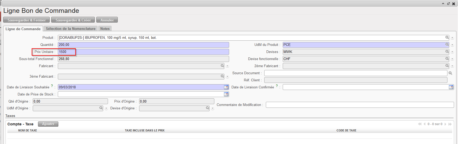
Task: Expand the Produit dropdown arrow
Action: 452,38
